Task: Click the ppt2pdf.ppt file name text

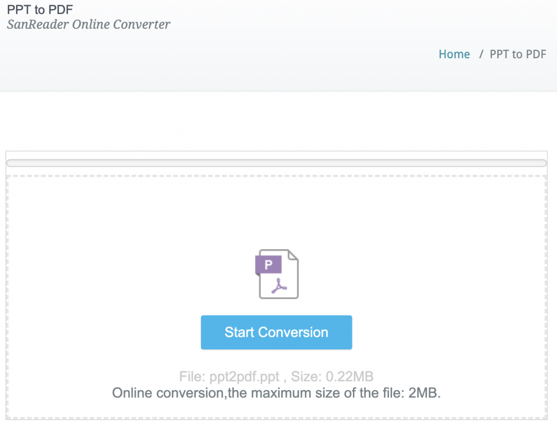Action: (244, 377)
